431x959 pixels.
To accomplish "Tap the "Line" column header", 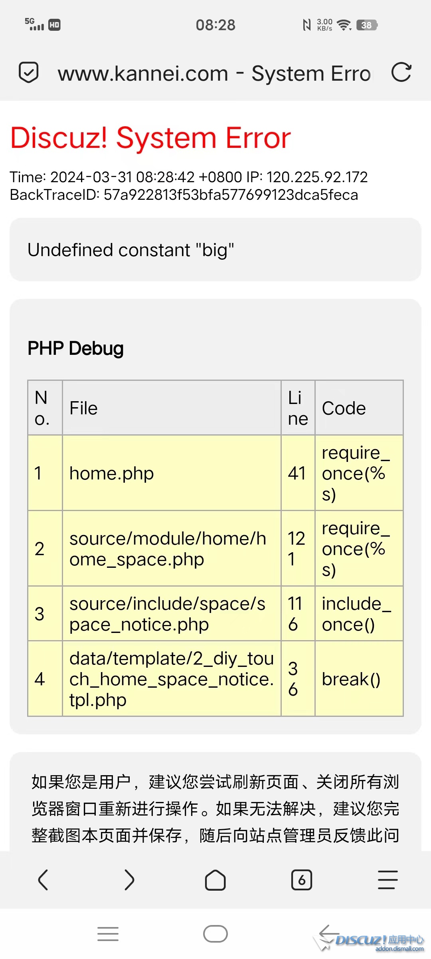I will pyautogui.click(x=298, y=408).
